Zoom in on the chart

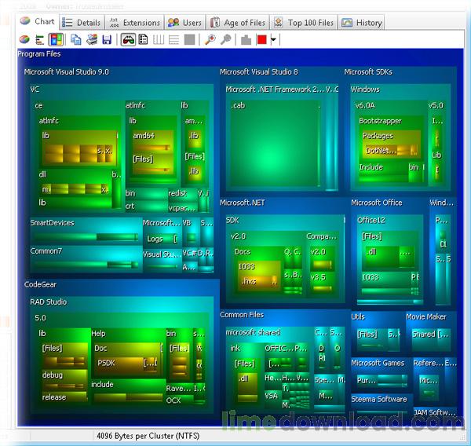[x=210, y=39]
